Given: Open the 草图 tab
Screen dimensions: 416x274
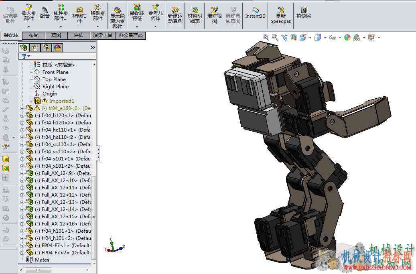Looking at the screenshot, I should [x=56, y=35].
